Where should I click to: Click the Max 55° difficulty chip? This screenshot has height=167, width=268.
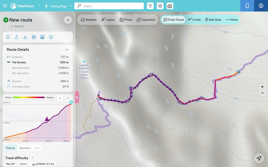pos(10,164)
